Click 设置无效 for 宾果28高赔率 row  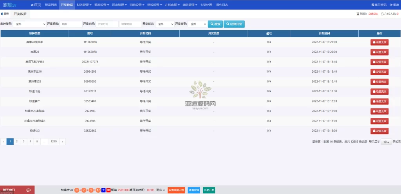tap(379, 42)
